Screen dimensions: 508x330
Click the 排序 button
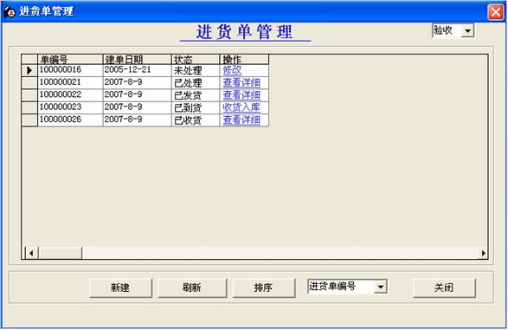[x=263, y=288]
